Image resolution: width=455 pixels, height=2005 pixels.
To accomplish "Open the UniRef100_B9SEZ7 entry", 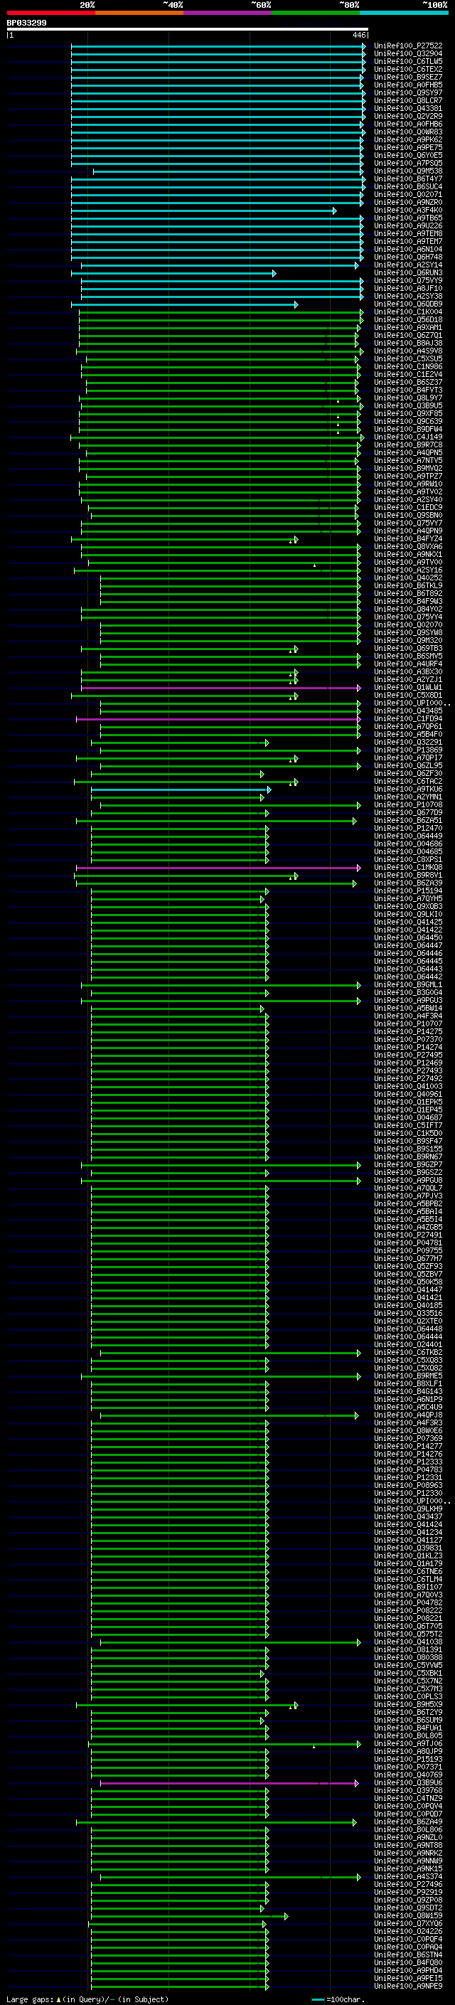I will (408, 77).
